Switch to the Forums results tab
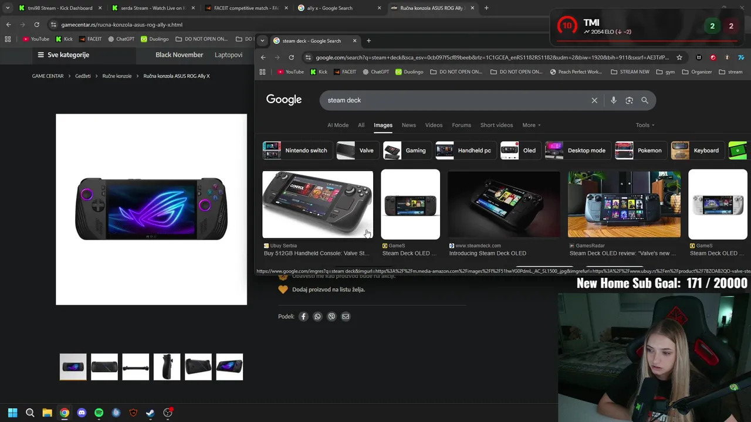The width and height of the screenshot is (751, 422). click(x=461, y=125)
